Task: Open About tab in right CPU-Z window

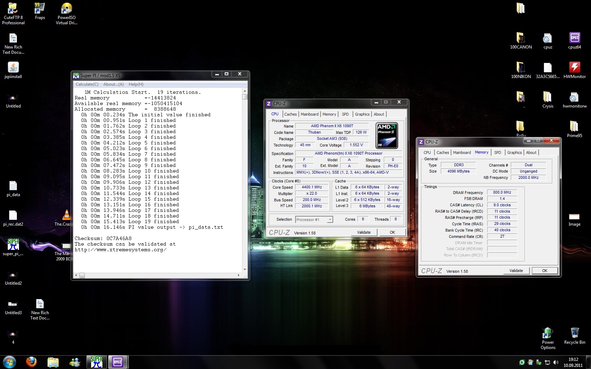Action: point(531,153)
